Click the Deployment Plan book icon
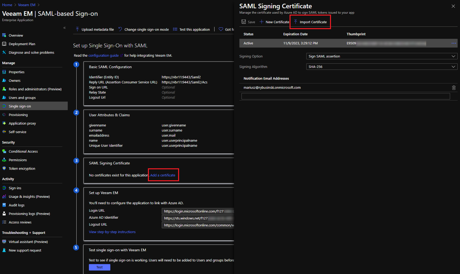This screenshot has height=274, width=460. pos(4,44)
